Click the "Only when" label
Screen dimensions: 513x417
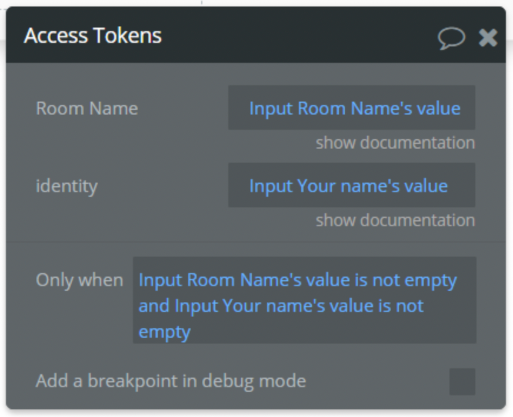[x=79, y=280]
